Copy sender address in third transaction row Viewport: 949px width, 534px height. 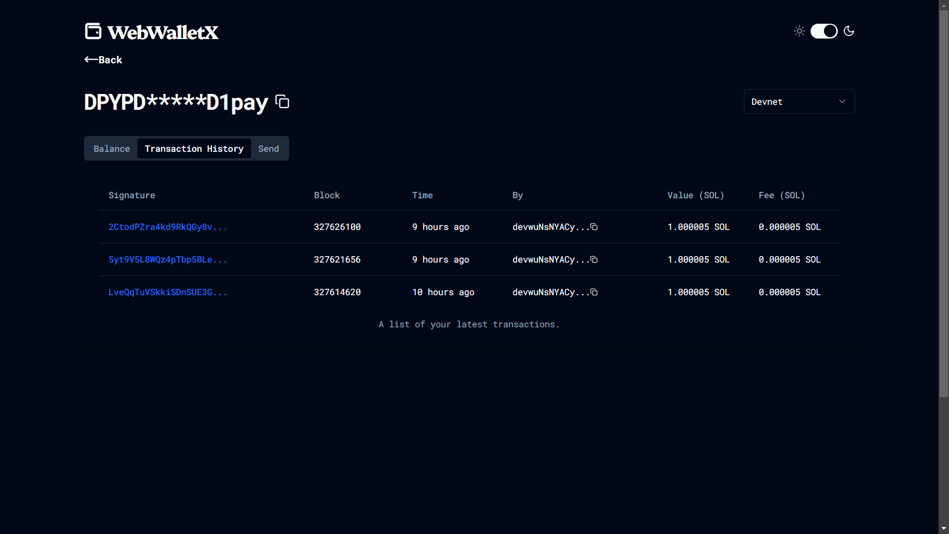[594, 292]
